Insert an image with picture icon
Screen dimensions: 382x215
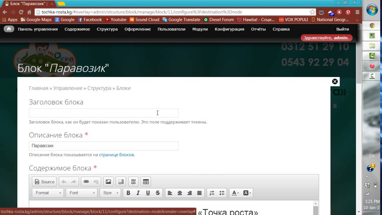click(x=108, y=182)
